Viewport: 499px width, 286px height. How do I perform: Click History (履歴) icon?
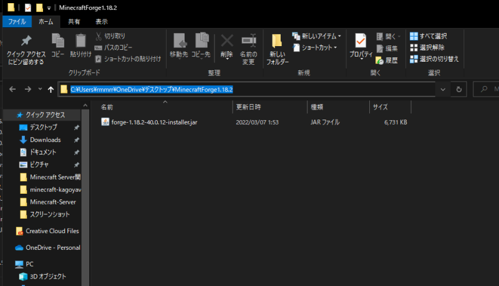point(387,60)
